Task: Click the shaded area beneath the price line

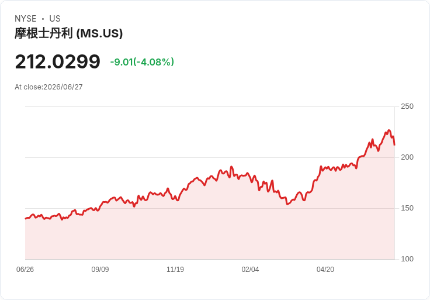Action: (x=210, y=233)
